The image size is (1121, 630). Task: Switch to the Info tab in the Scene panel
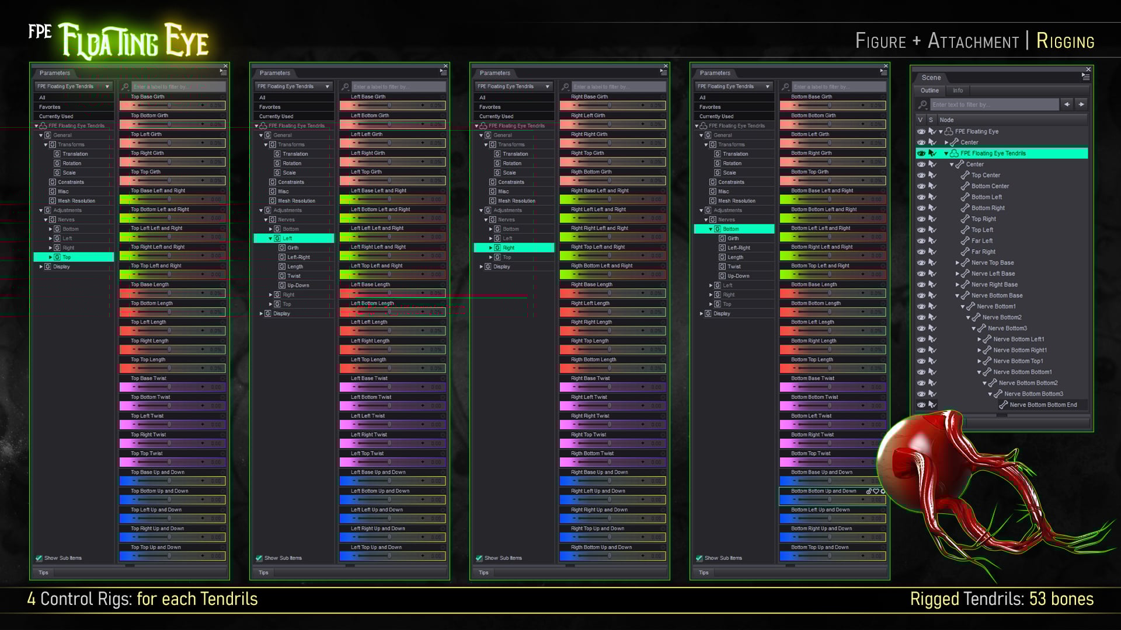coord(958,90)
